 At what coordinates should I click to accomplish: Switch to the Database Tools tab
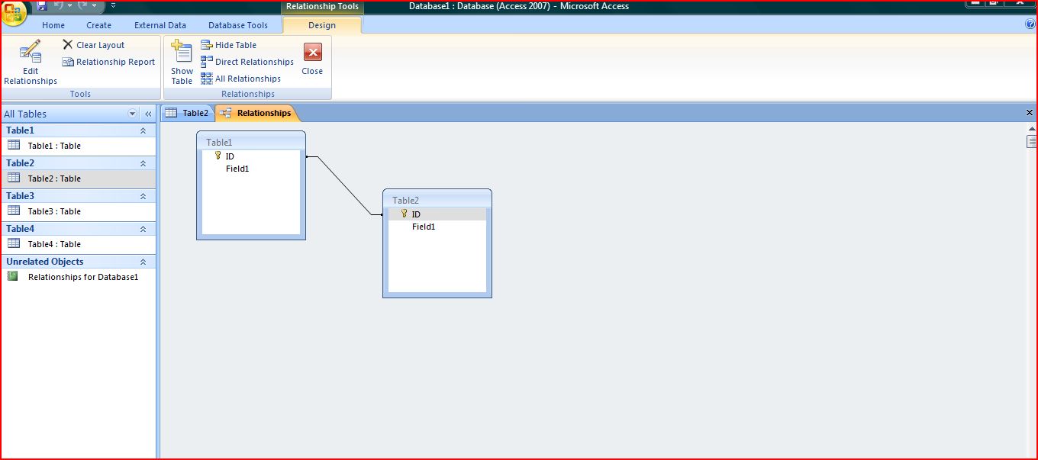(x=238, y=25)
